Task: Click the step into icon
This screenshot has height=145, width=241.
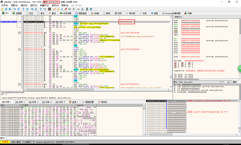Action: point(23,9)
